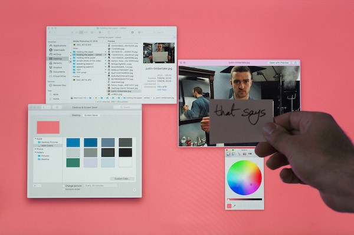Click the action gear icon in Finder toolbar
Image resolution: width=354 pixels, height=235 pixels.
coord(101,32)
